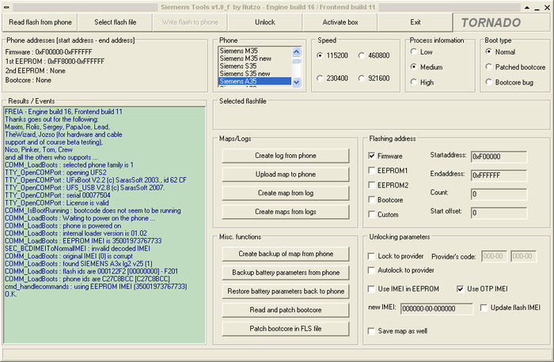Enable Update flash IMEI checkbox
554x362 pixels.
tap(484, 307)
